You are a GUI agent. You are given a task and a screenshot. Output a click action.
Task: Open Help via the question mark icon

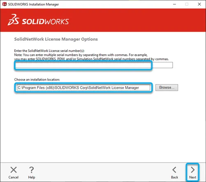coord(32,170)
